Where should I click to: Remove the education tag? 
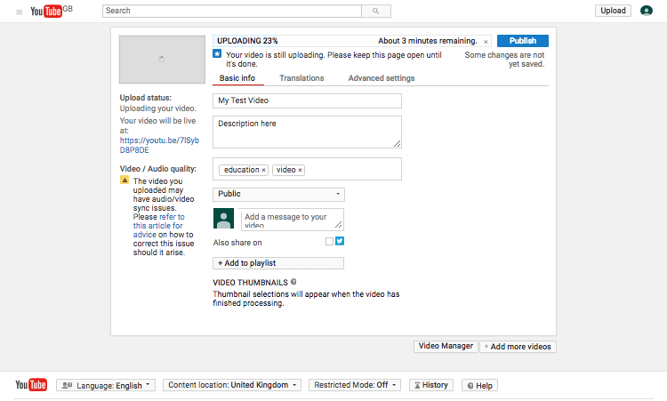[264, 170]
